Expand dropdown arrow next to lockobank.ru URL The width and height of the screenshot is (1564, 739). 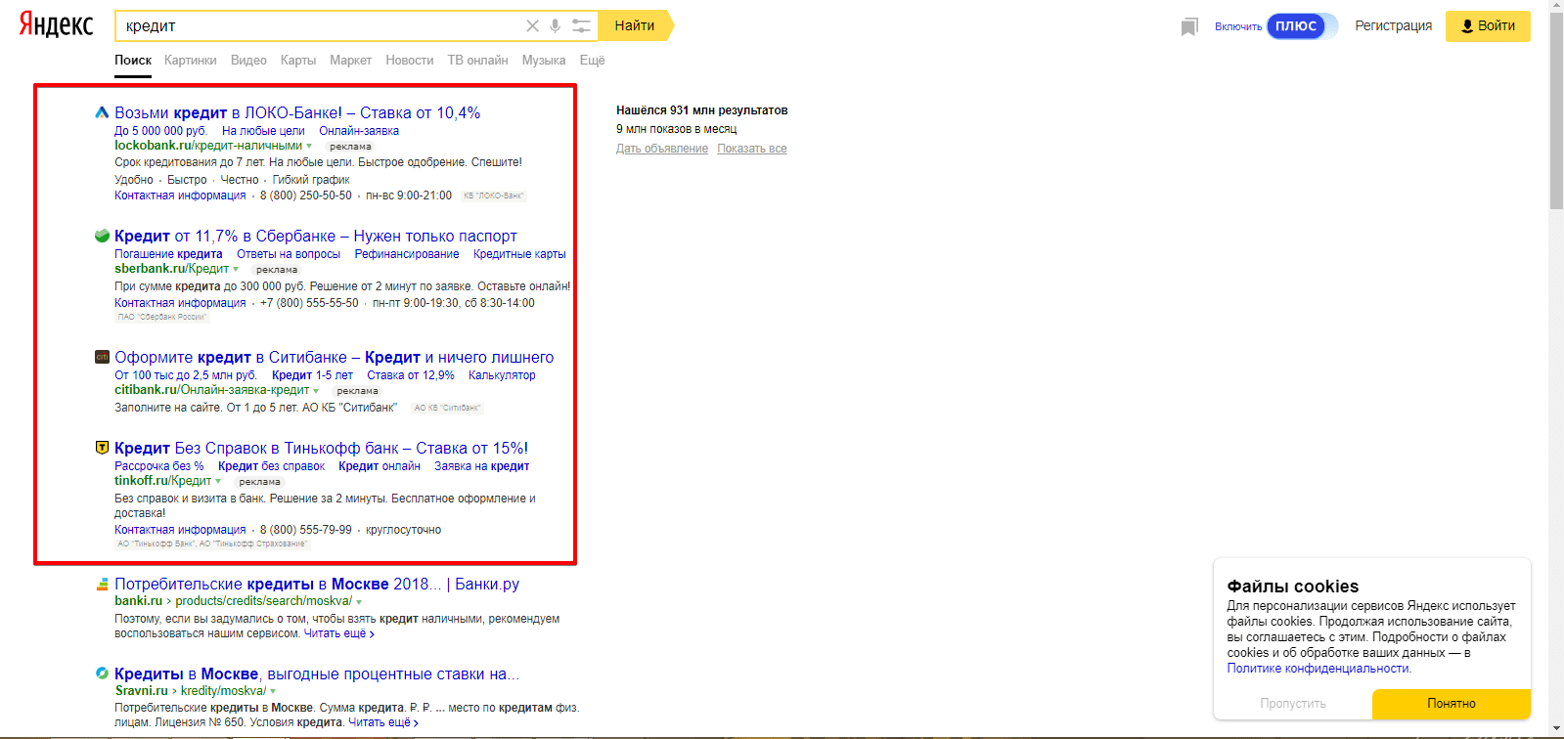[x=309, y=147]
